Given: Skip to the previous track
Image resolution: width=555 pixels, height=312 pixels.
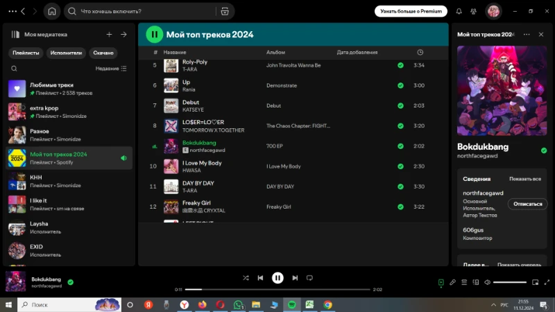Looking at the screenshot, I should coord(260,278).
